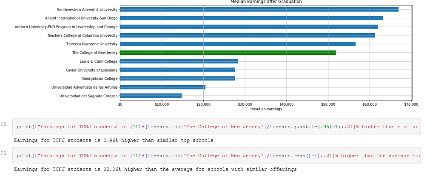The width and height of the screenshot is (424, 176).
Task: Click the Xavier University of Louisiana bar
Action: 178,70
